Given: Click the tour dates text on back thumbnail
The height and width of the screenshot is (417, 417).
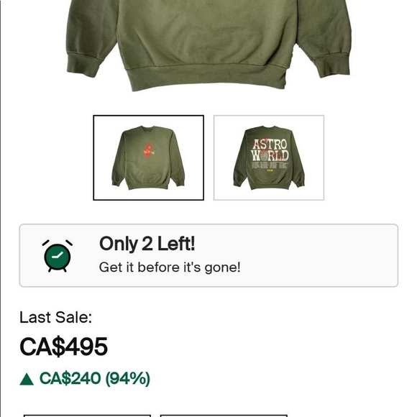Looking at the screenshot, I should pyautogui.click(x=270, y=165).
